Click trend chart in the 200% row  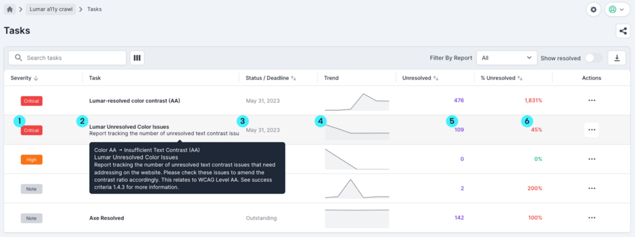[357, 189]
